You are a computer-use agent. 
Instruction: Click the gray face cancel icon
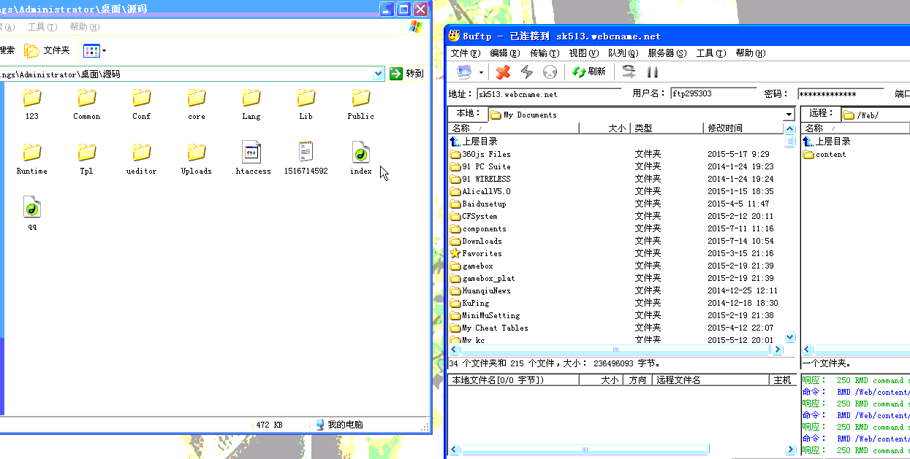(550, 72)
